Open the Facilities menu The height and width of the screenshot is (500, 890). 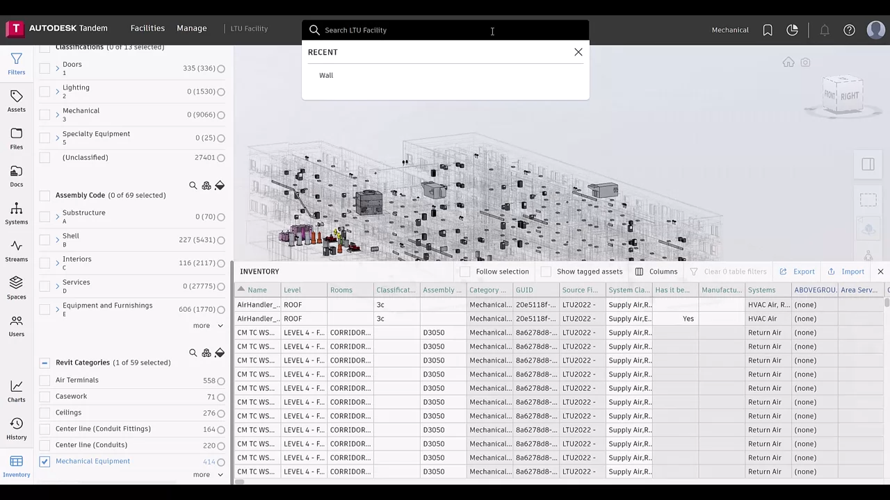147,28
